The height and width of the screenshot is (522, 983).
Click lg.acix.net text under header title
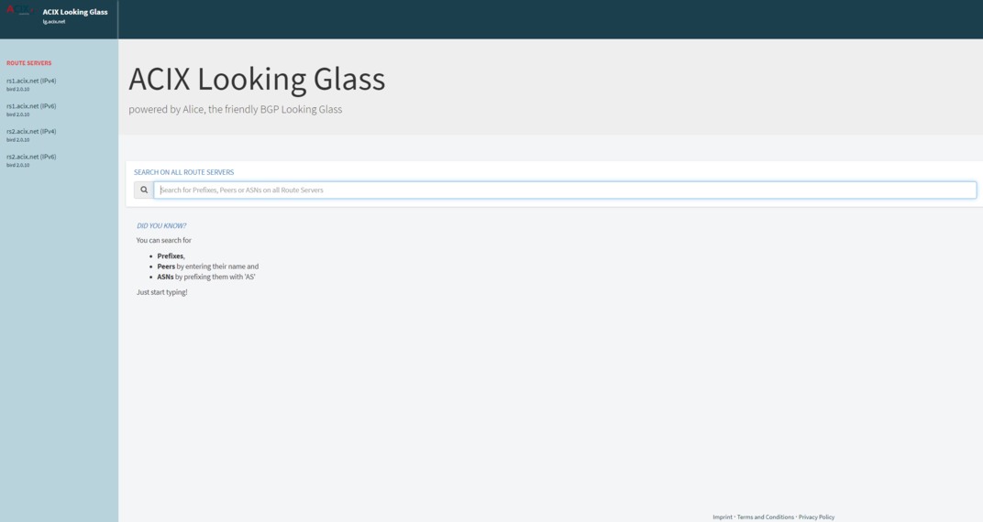(54, 22)
